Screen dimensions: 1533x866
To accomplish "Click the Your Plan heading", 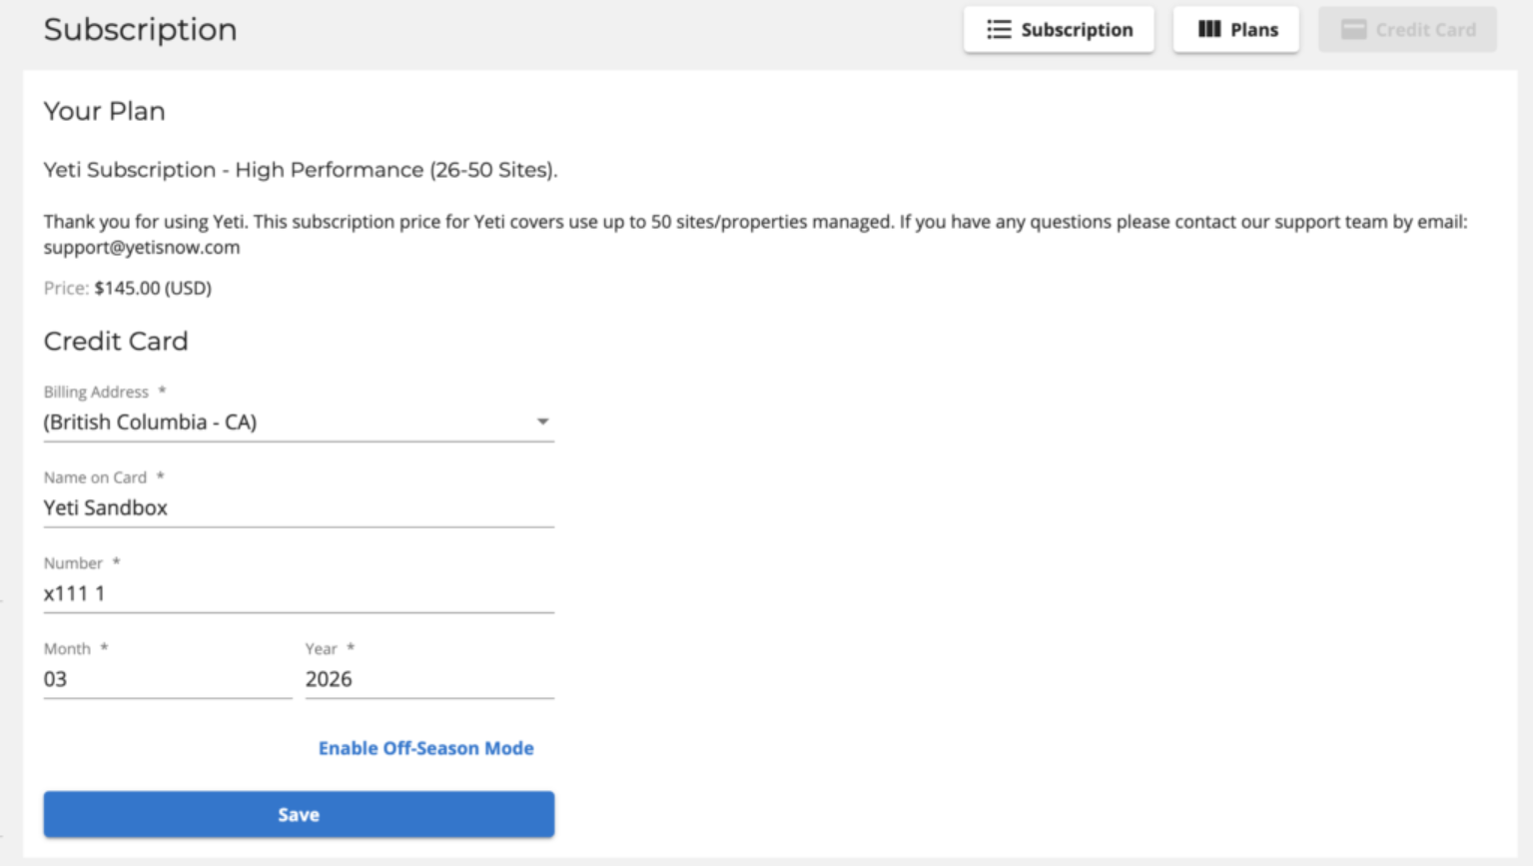I will click(105, 112).
